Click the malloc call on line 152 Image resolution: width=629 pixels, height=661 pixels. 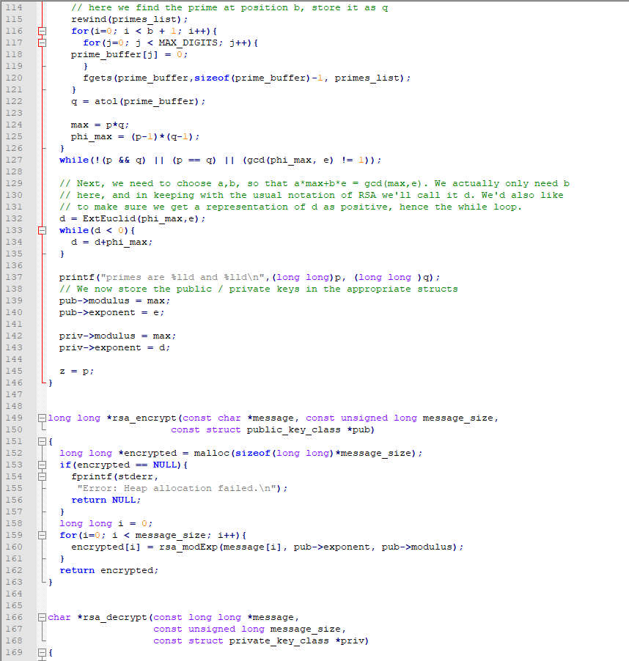(308, 453)
